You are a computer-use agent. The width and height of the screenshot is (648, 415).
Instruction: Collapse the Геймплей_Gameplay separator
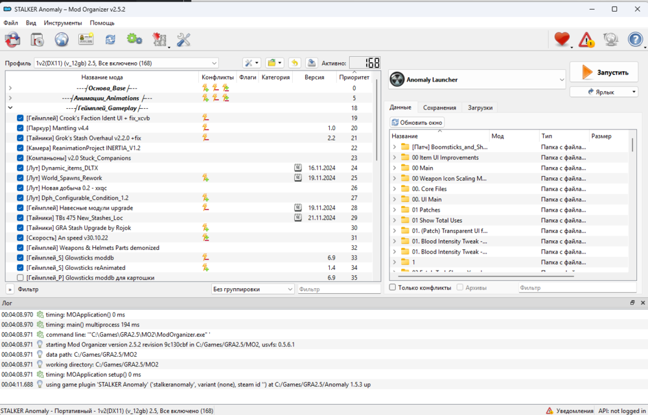(x=10, y=107)
